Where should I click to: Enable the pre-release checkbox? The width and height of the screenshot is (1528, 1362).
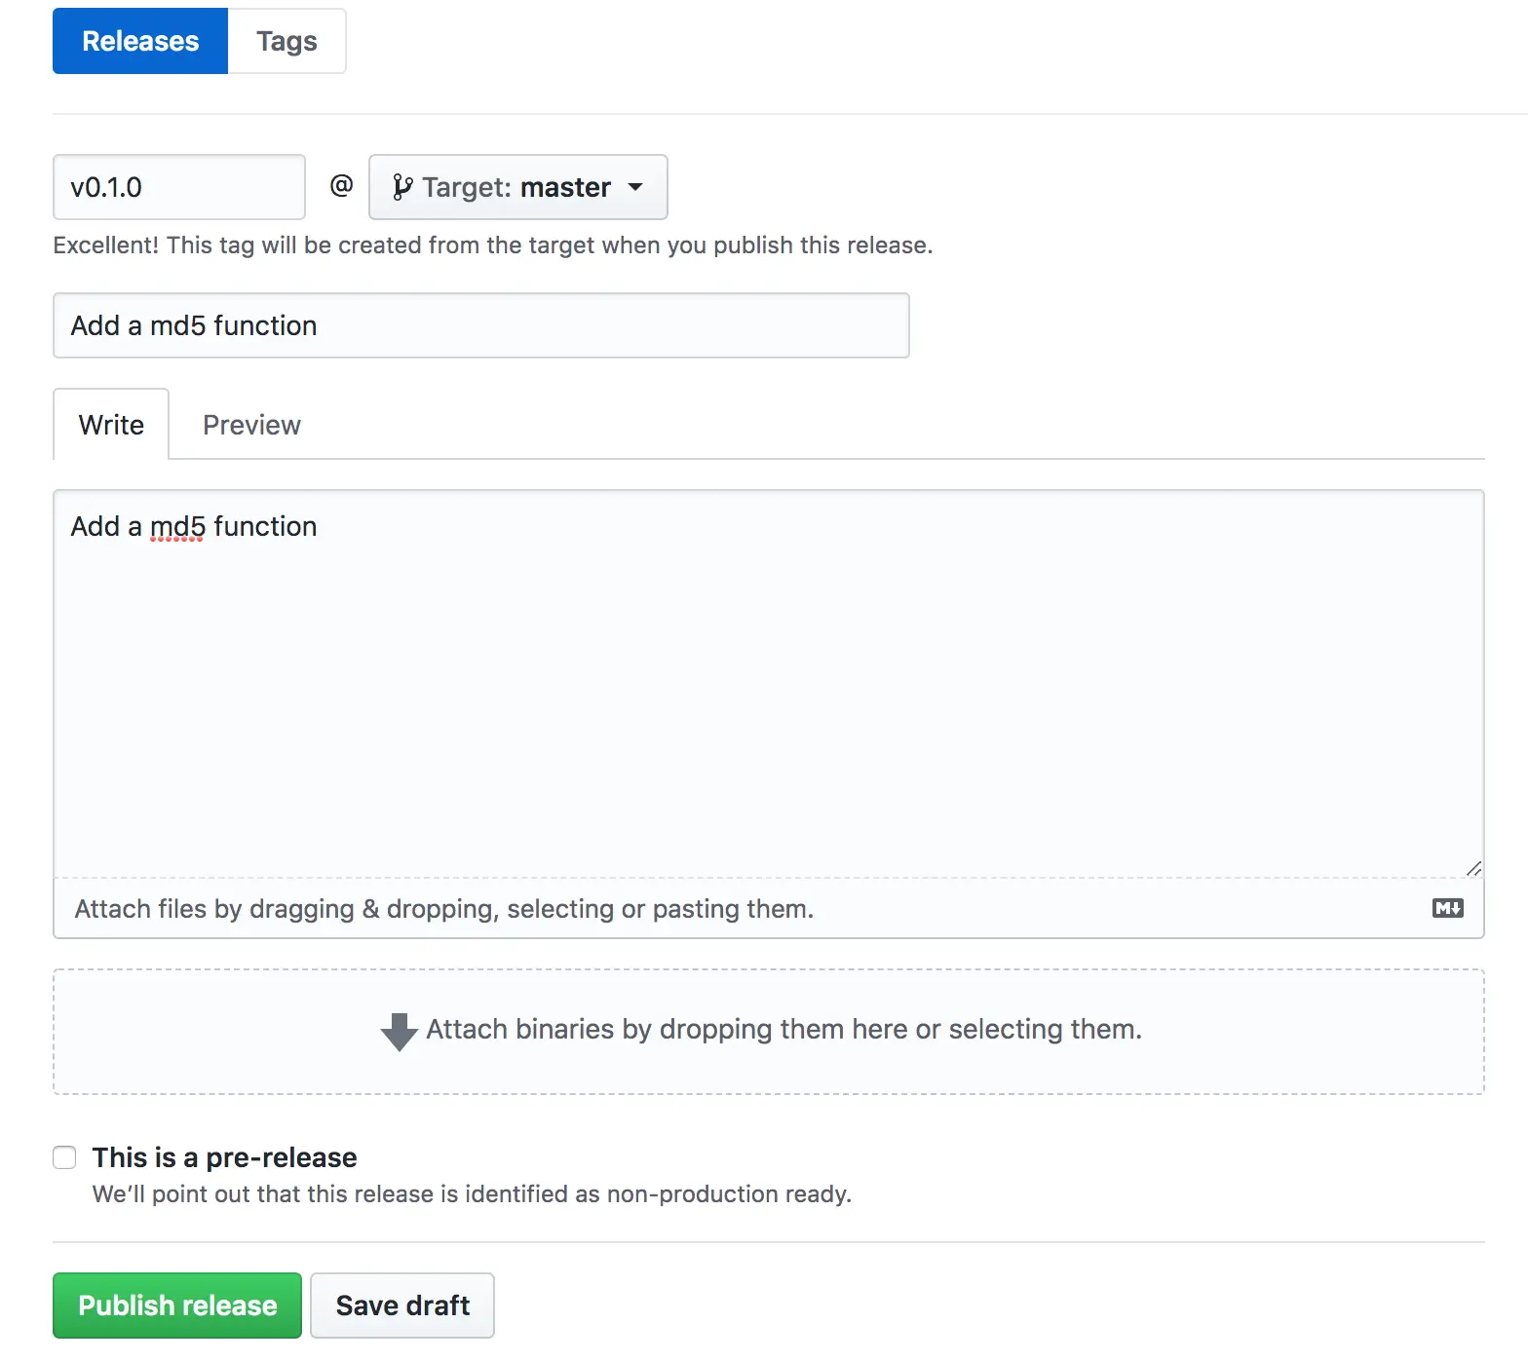(64, 1157)
